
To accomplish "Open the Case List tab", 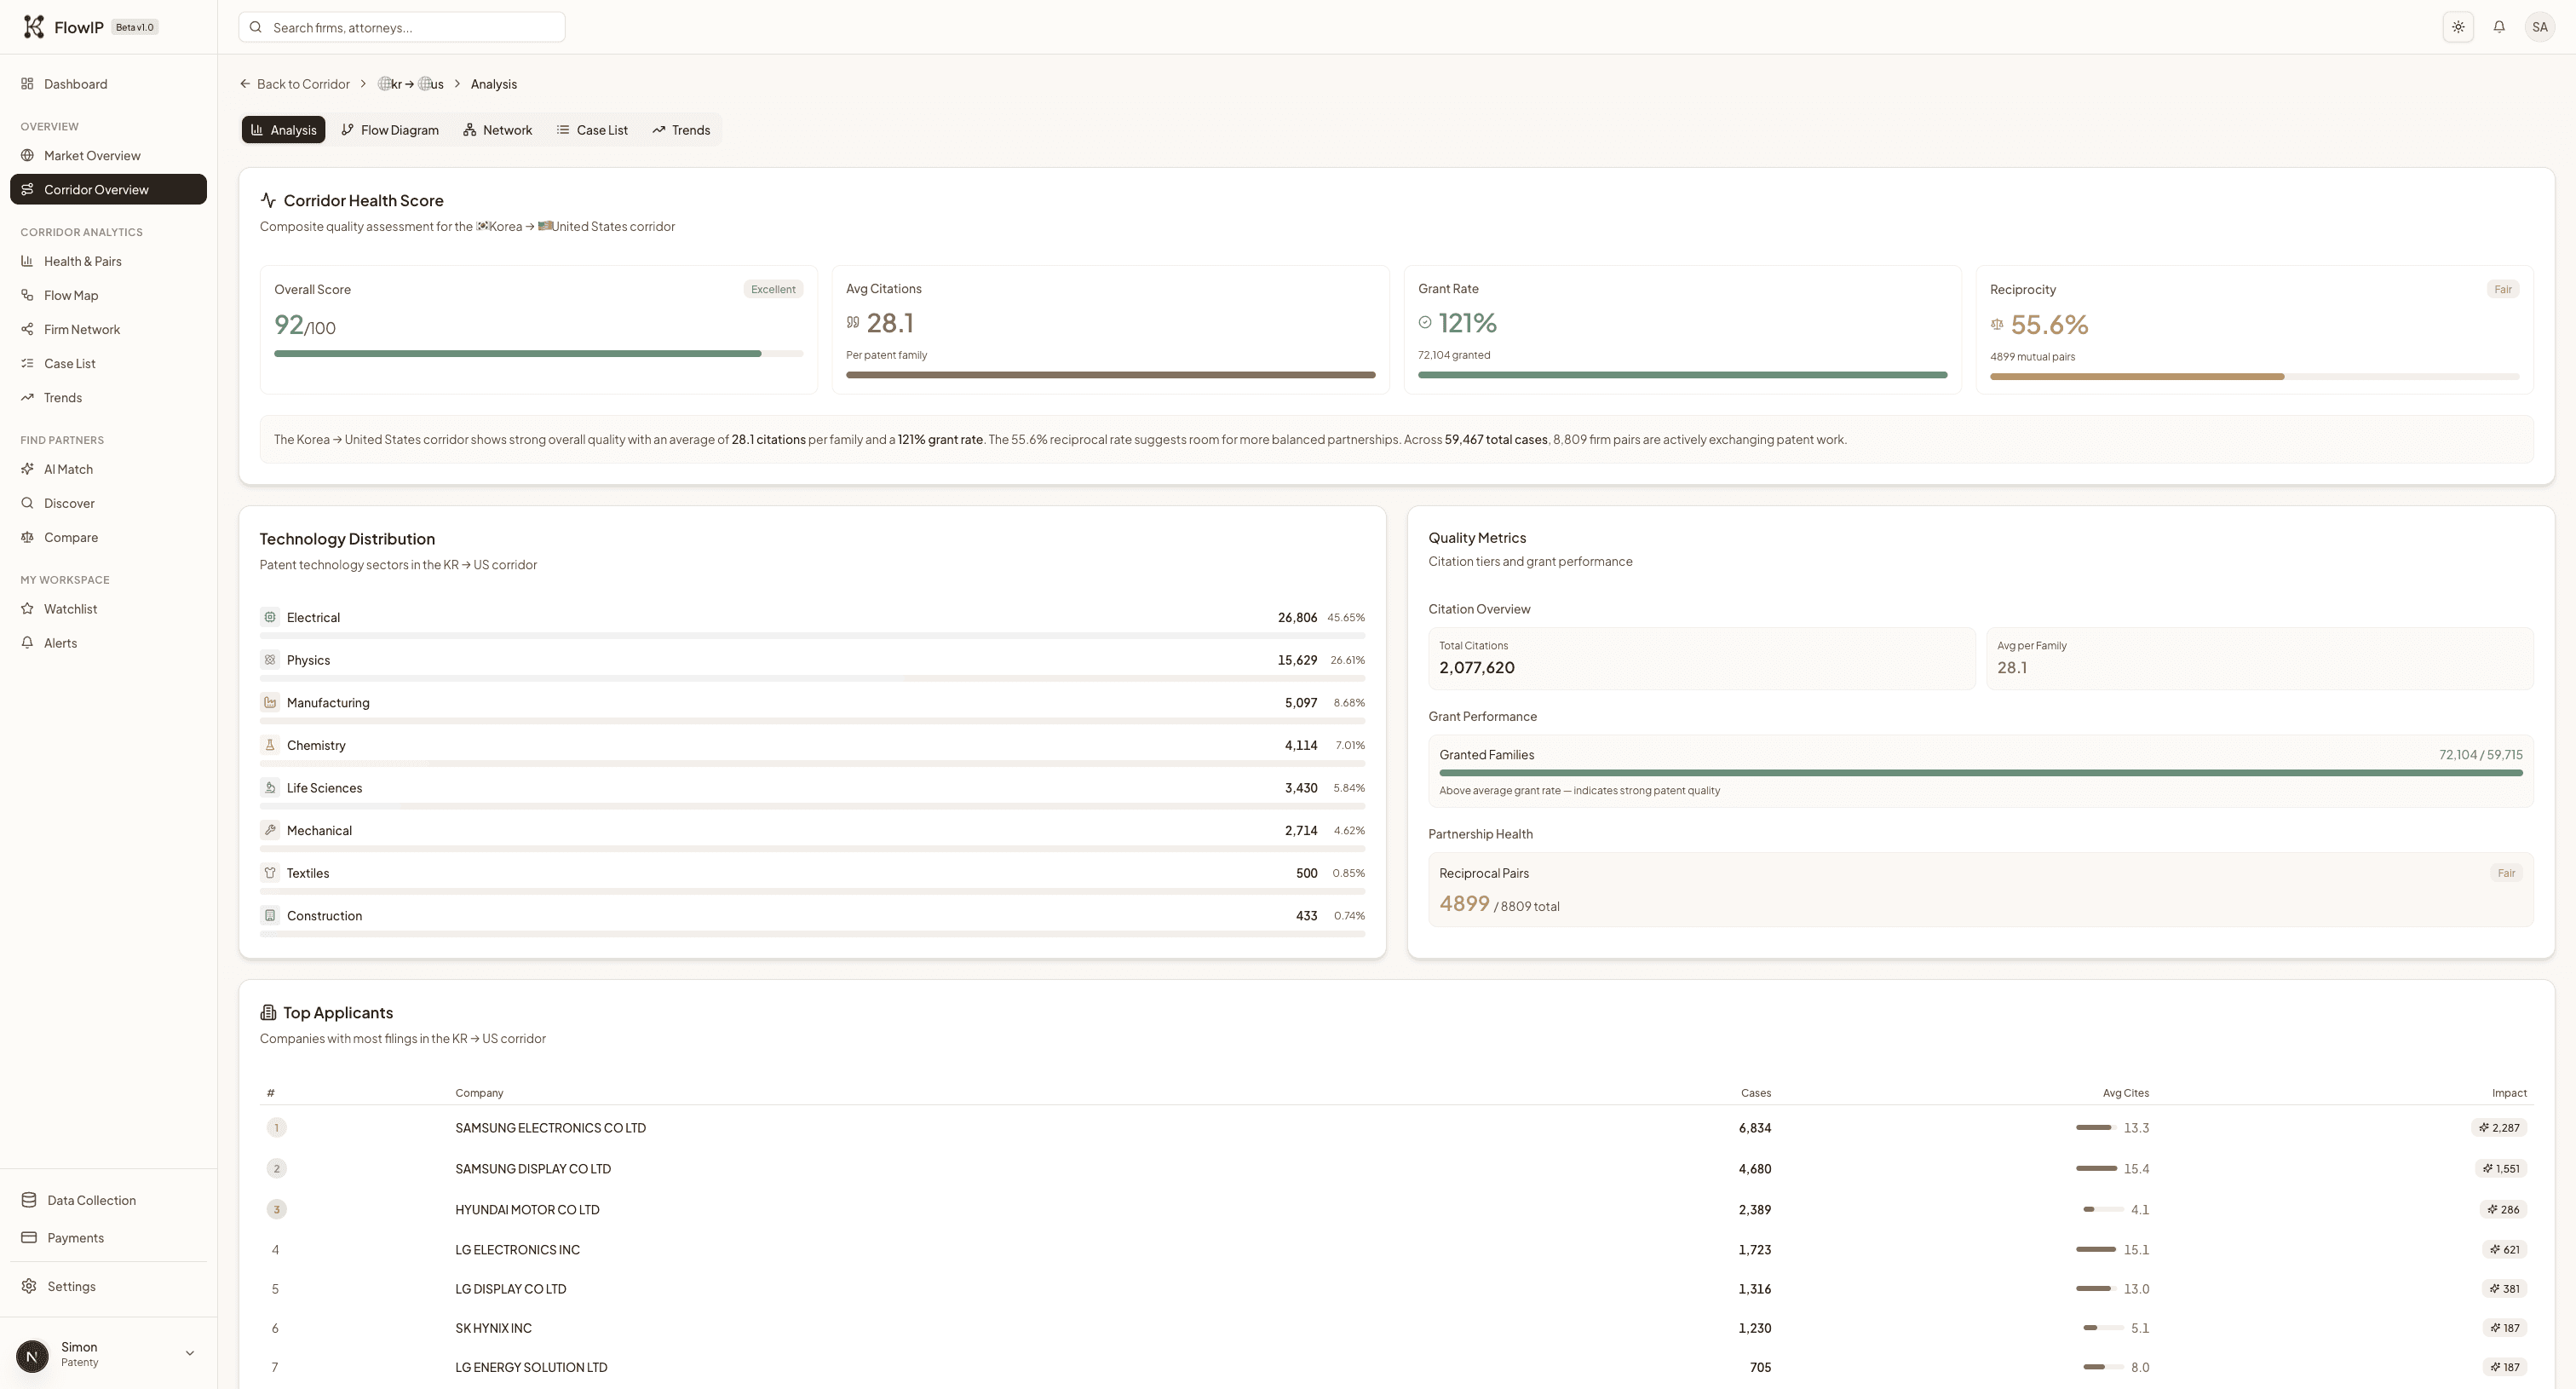I will point(592,130).
